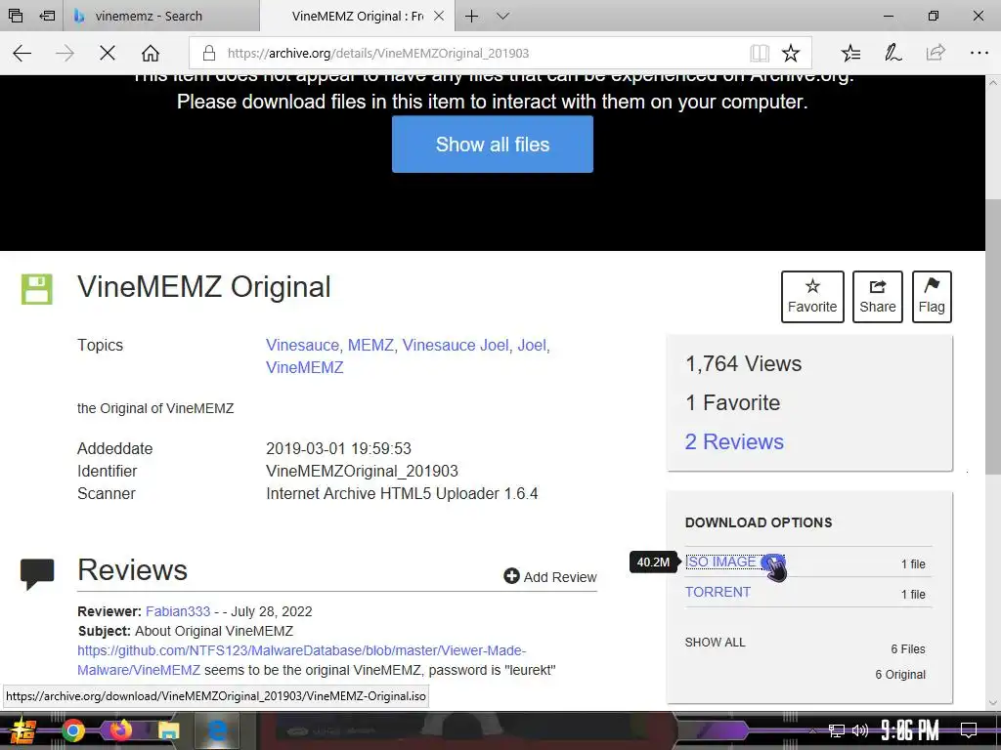
Task: Open the VineMEMZ topic link
Action: tap(305, 367)
